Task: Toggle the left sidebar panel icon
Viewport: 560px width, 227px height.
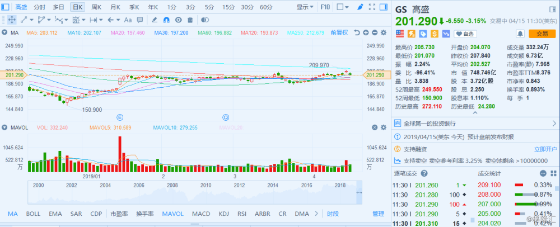Action: click(x=5, y=7)
